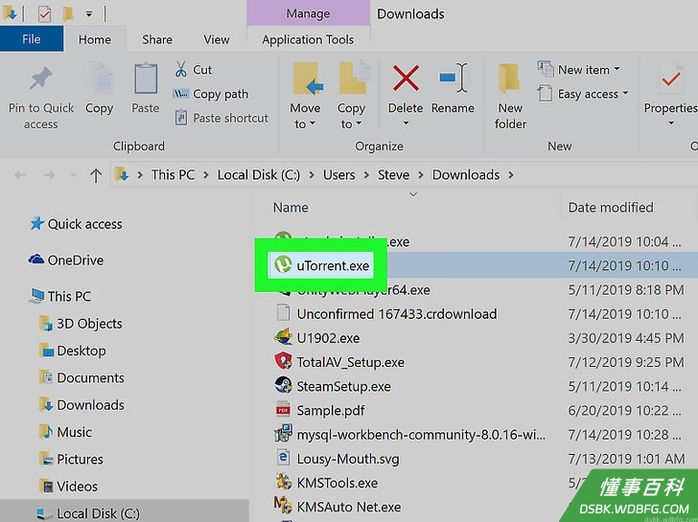698x522 pixels.
Task: Click the Rename icon
Action: [453, 79]
